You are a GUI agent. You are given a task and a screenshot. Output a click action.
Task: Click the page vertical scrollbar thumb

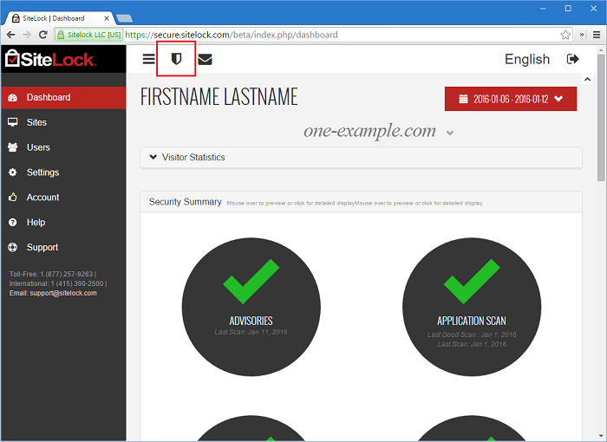600,118
